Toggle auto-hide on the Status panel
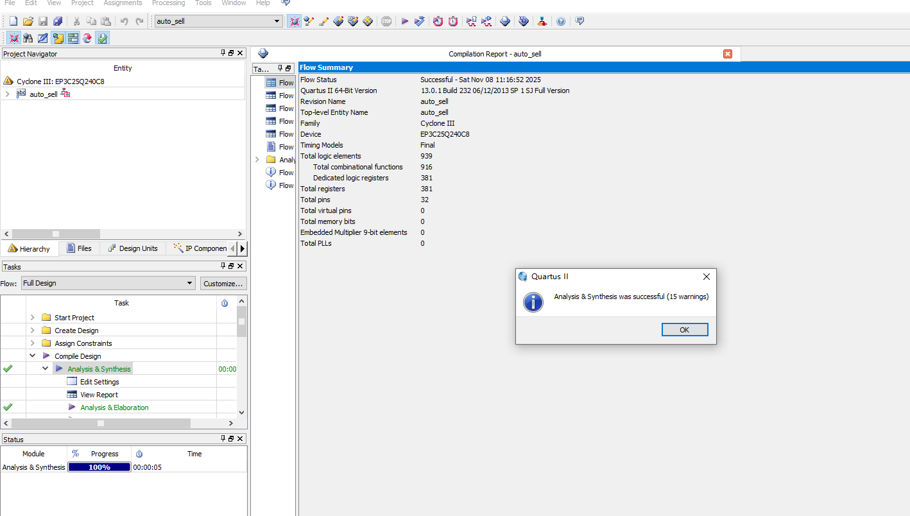 223,439
